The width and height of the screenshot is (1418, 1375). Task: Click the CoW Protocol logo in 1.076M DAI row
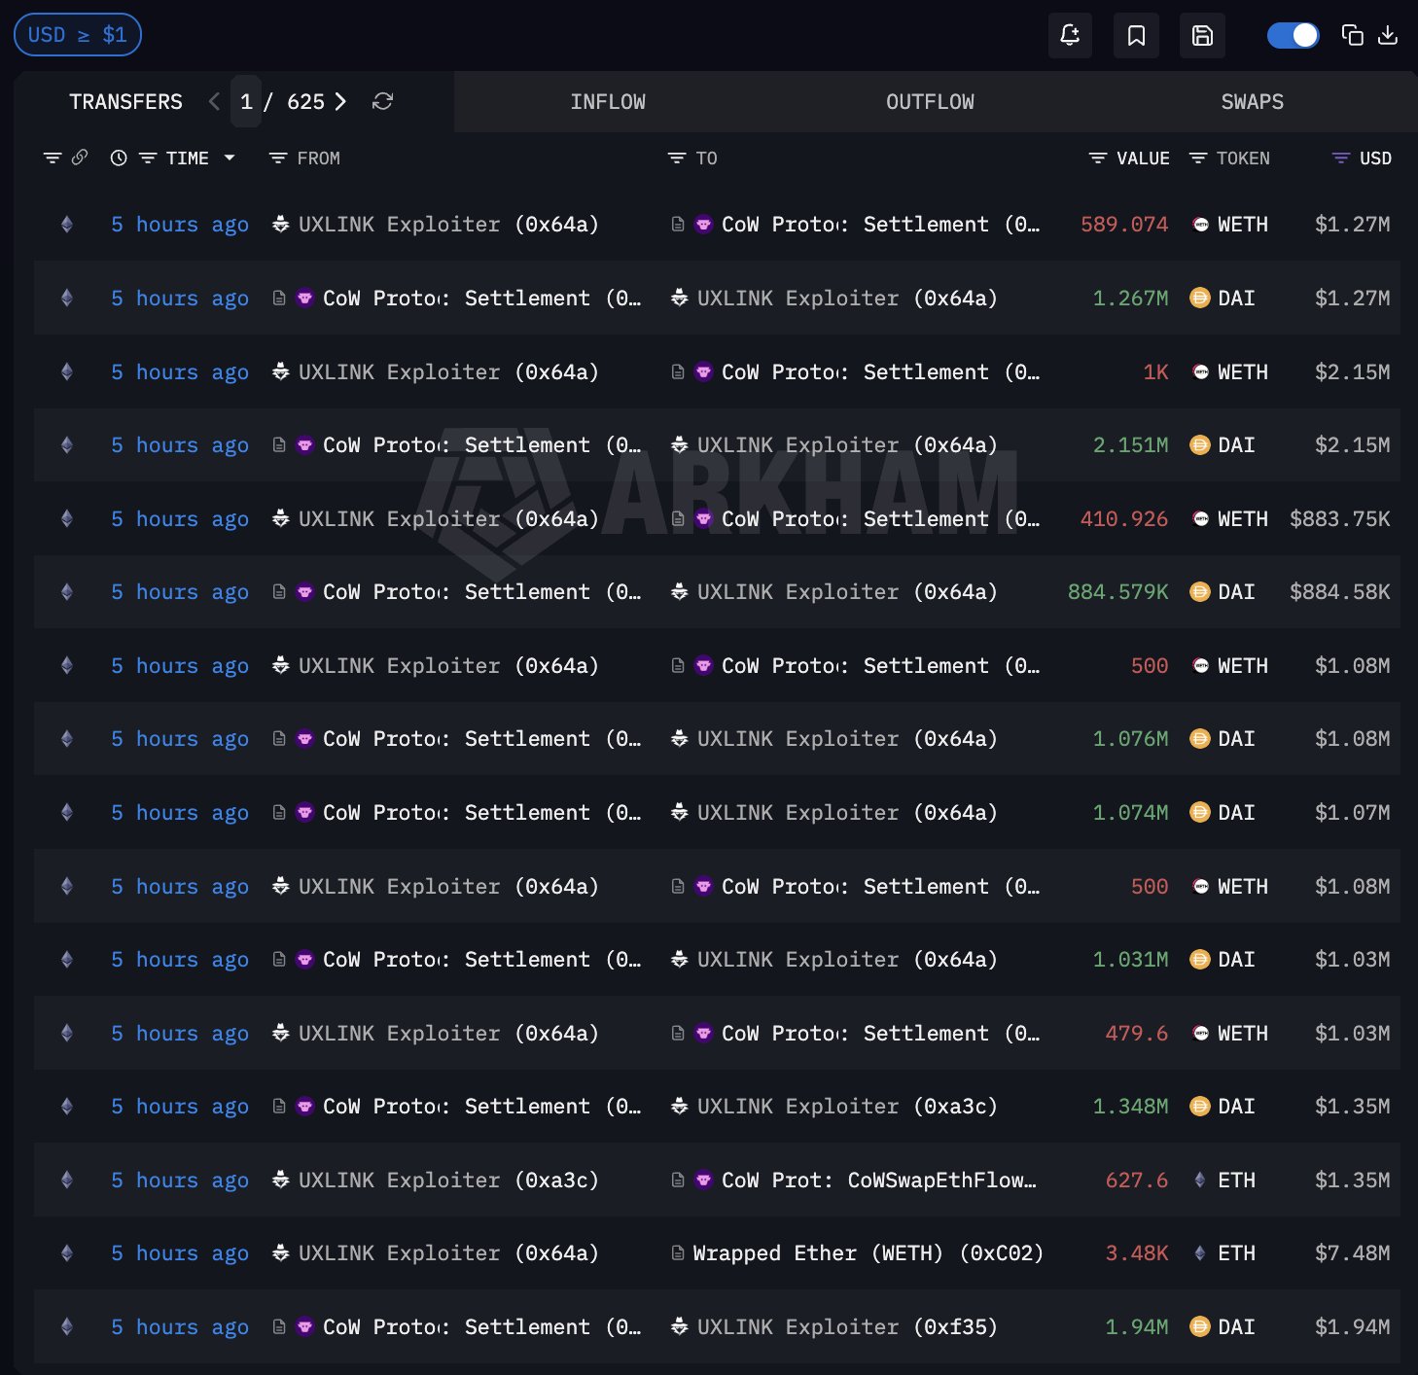[304, 739]
